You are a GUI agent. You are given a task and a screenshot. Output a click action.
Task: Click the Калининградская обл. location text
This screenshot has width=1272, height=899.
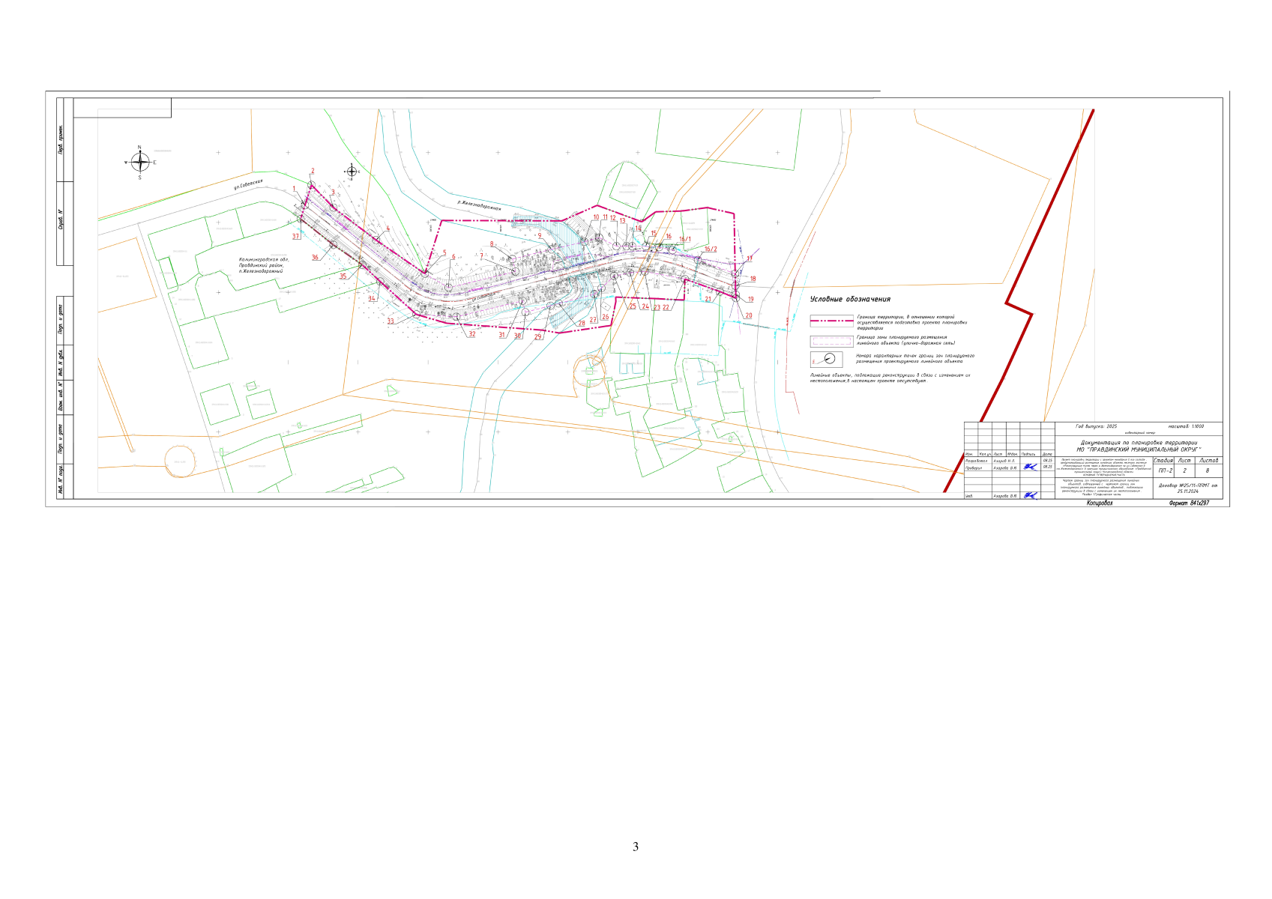pyautogui.click(x=263, y=264)
